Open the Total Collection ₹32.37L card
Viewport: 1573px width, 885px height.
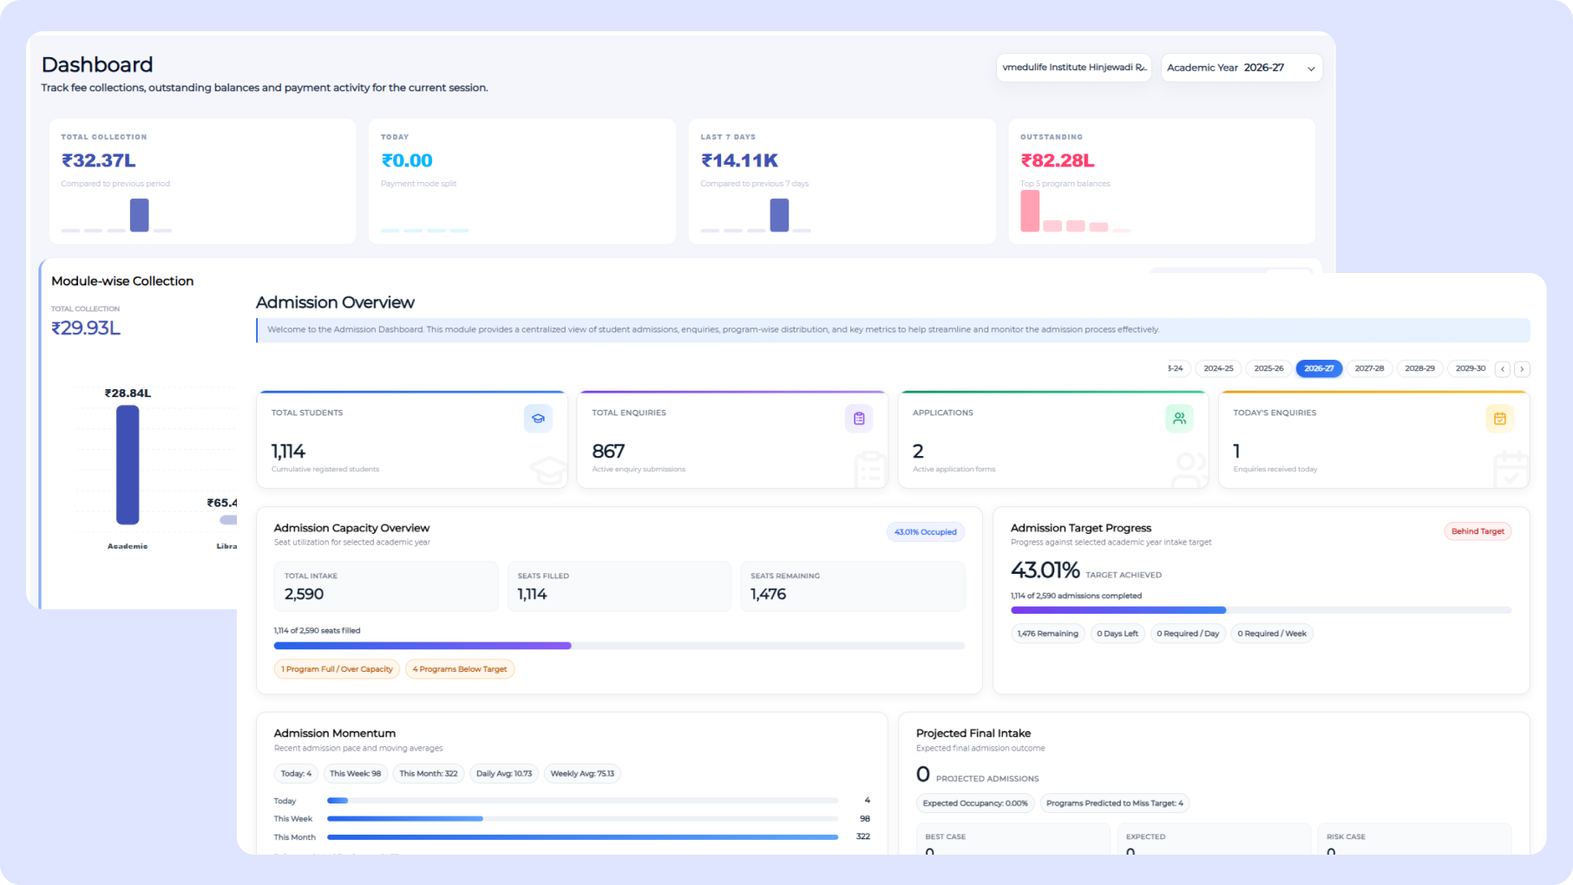(202, 181)
